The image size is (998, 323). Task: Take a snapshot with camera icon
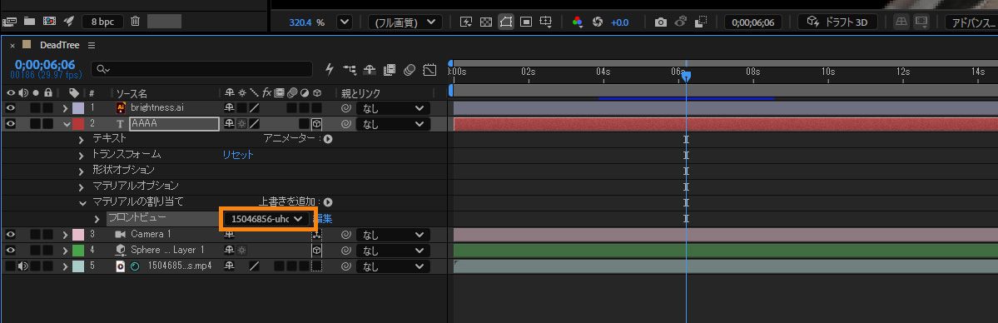(x=661, y=22)
